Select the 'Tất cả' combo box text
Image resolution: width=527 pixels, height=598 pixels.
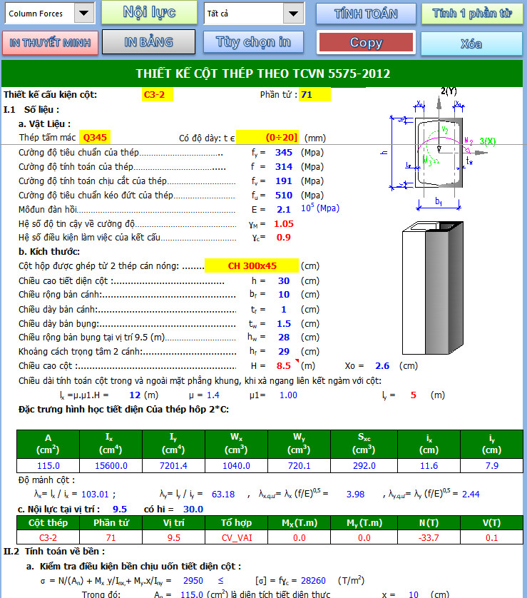(x=244, y=14)
